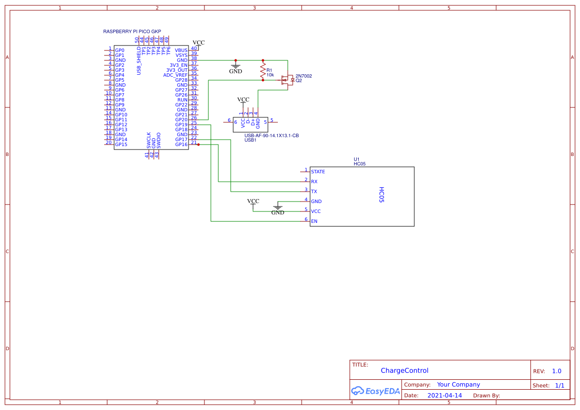The image size is (580, 410).
Task: Select the Raspberry Pi Pico component body
Action: 151,98
